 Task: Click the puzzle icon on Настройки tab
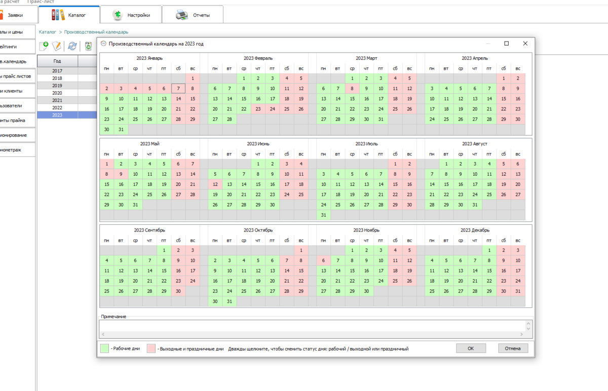[x=117, y=15]
